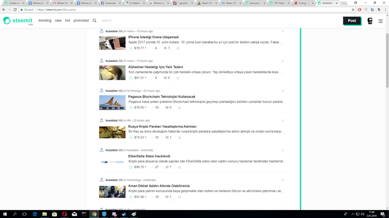
Task: Go to the promoted posts feed
Action: [x=81, y=21]
